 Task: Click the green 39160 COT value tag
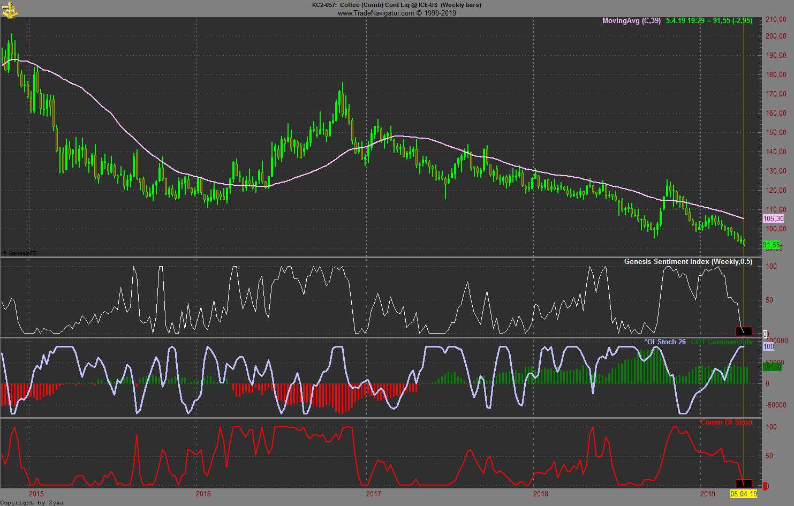click(772, 367)
